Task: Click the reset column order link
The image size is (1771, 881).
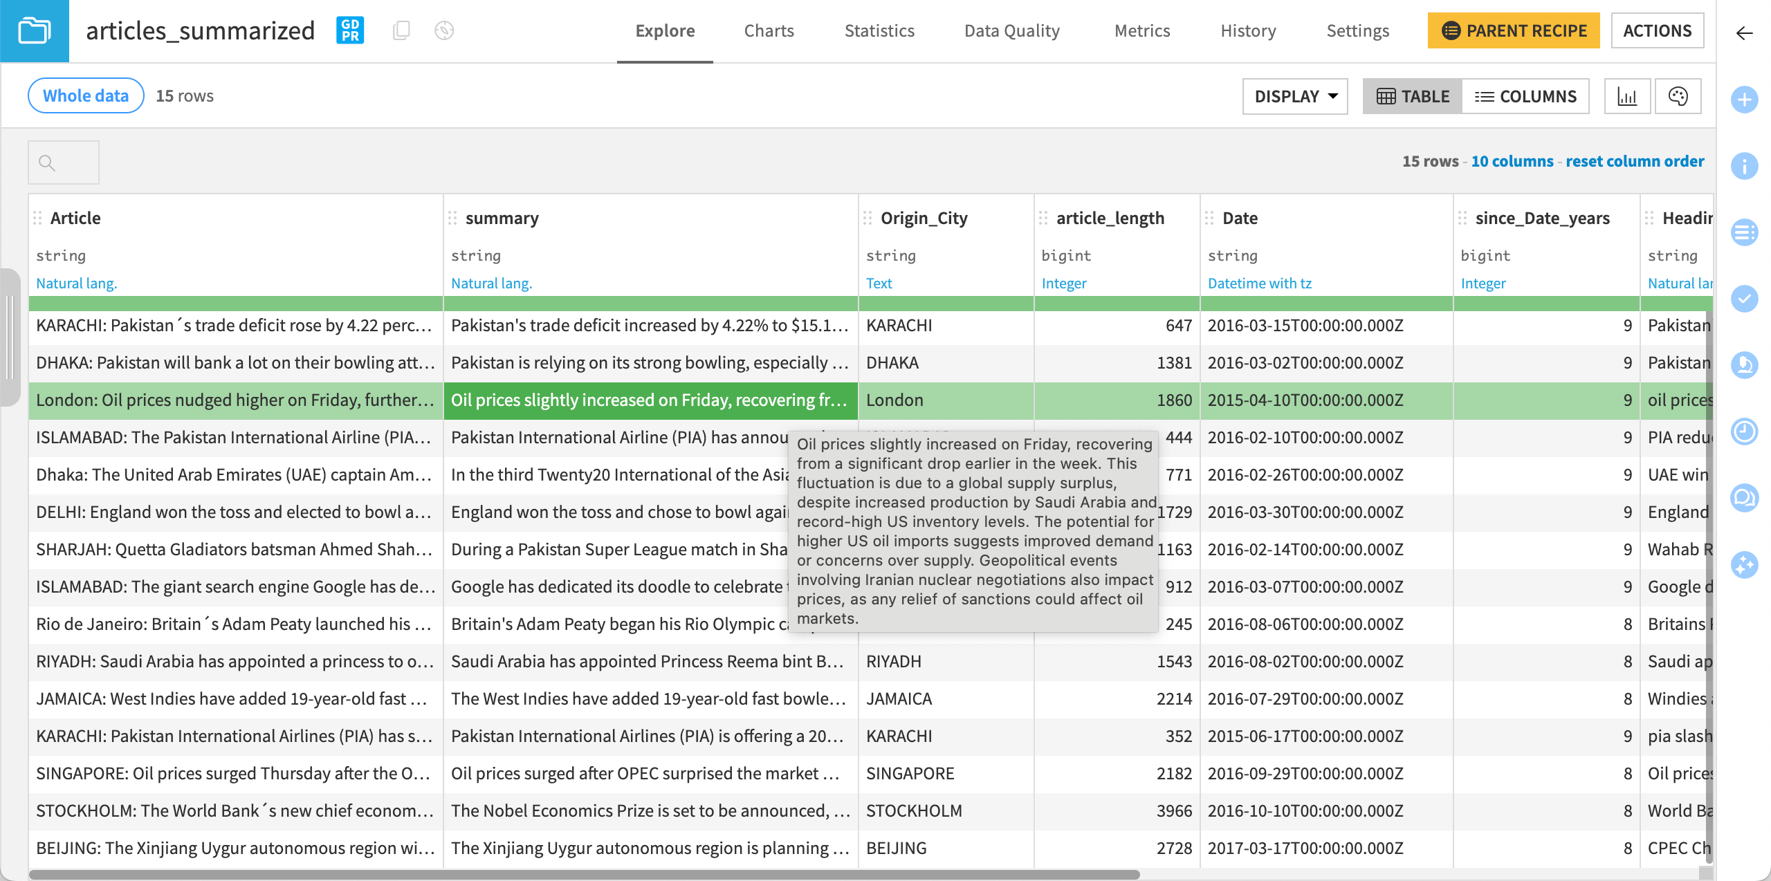Action: 1635,161
